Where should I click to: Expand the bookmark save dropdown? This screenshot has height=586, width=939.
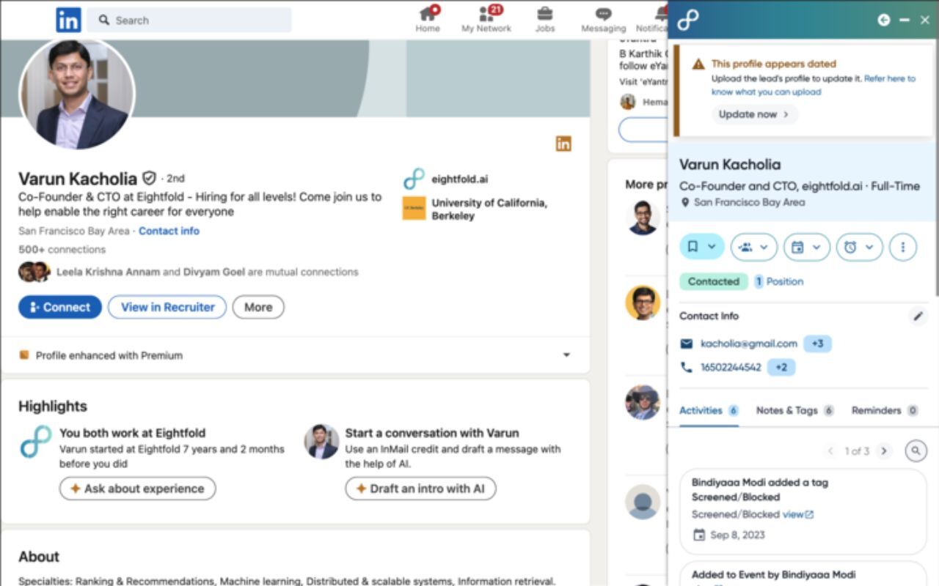(x=702, y=247)
